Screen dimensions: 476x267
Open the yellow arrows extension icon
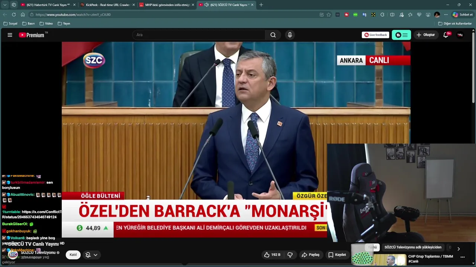pyautogui.click(x=373, y=14)
